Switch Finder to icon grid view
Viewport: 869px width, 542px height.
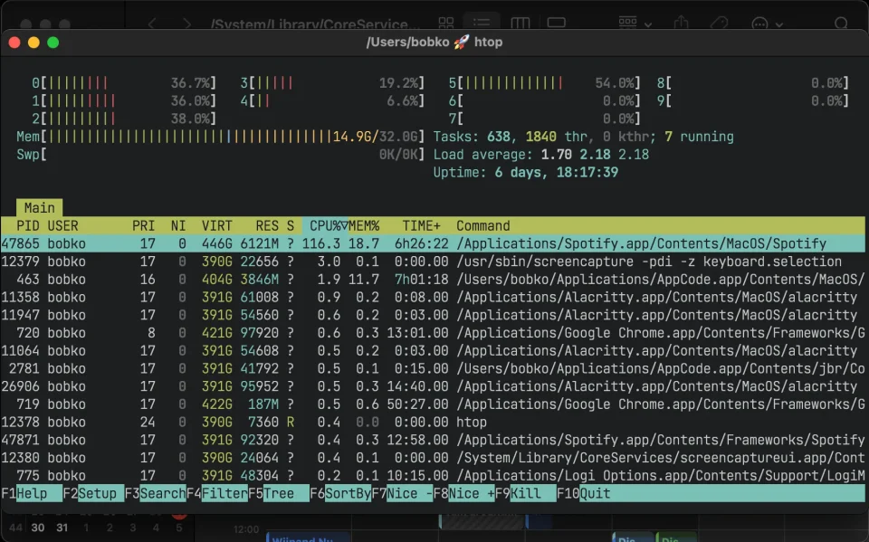[x=446, y=23]
